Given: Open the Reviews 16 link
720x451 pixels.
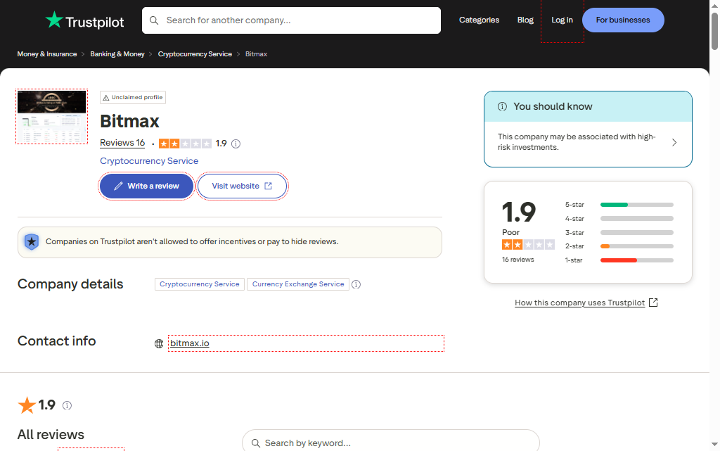Looking at the screenshot, I should (122, 143).
